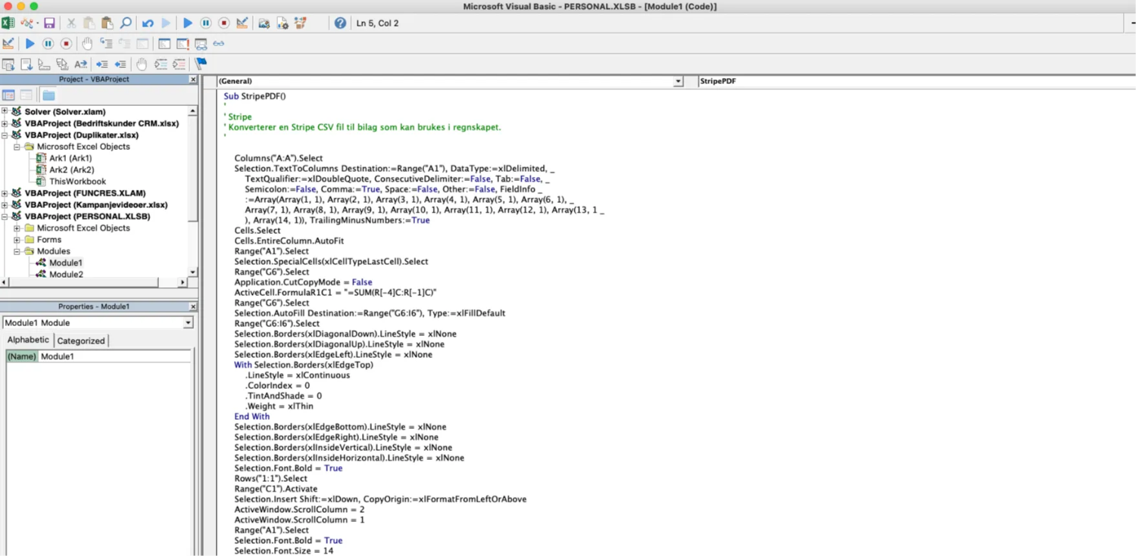Click the Project tree scroll-up arrow
Viewport: 1136px width, 556px height.
click(193, 111)
